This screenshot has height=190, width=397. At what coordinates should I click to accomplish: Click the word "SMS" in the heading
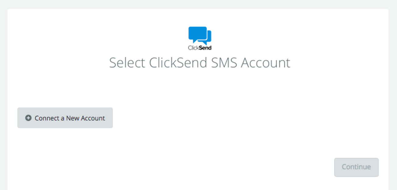[x=224, y=63]
